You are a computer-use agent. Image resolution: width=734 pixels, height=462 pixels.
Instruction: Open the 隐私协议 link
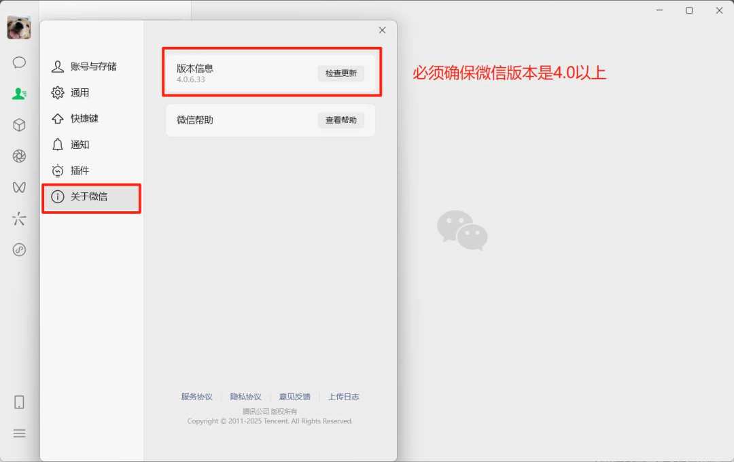coord(246,397)
